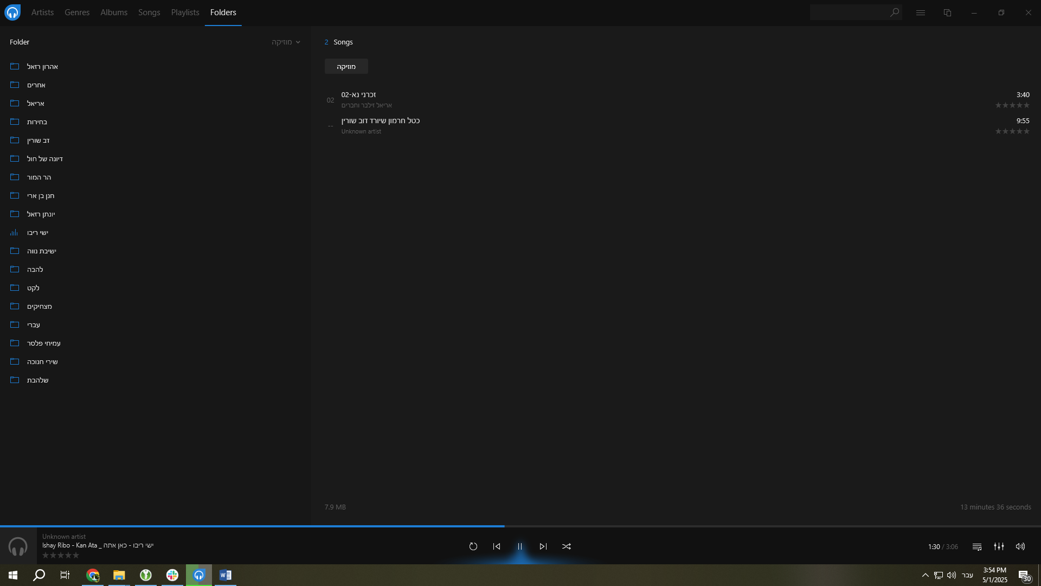
Task: Switch to the Genres tab
Action: click(77, 12)
